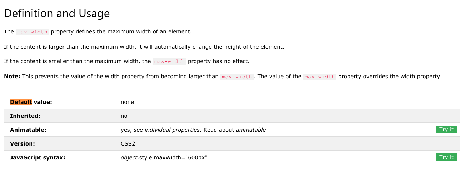Screen dimensions: 475x178
Task: Click the Animatable: row label
Action: click(x=28, y=130)
